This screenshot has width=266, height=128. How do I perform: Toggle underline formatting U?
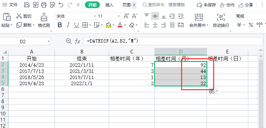tap(77, 25)
